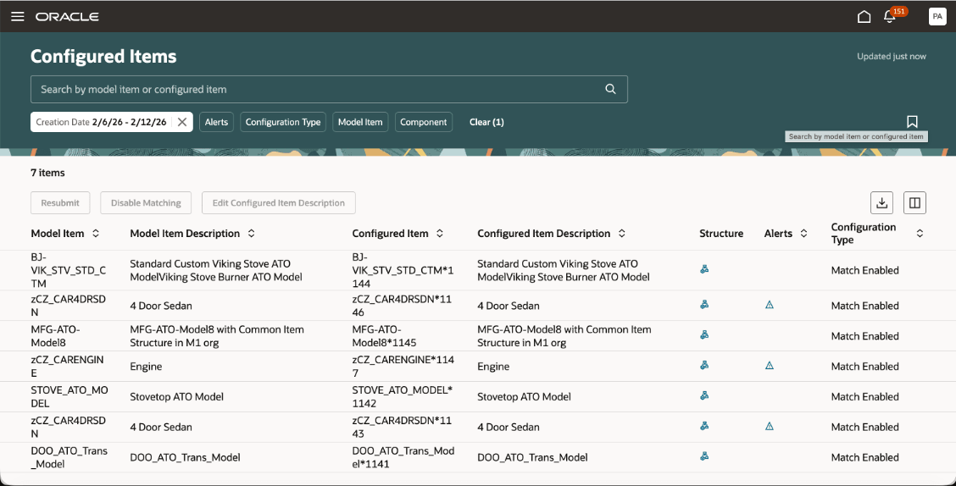Sort by Model Item column
The image size is (956, 486).
coord(96,234)
